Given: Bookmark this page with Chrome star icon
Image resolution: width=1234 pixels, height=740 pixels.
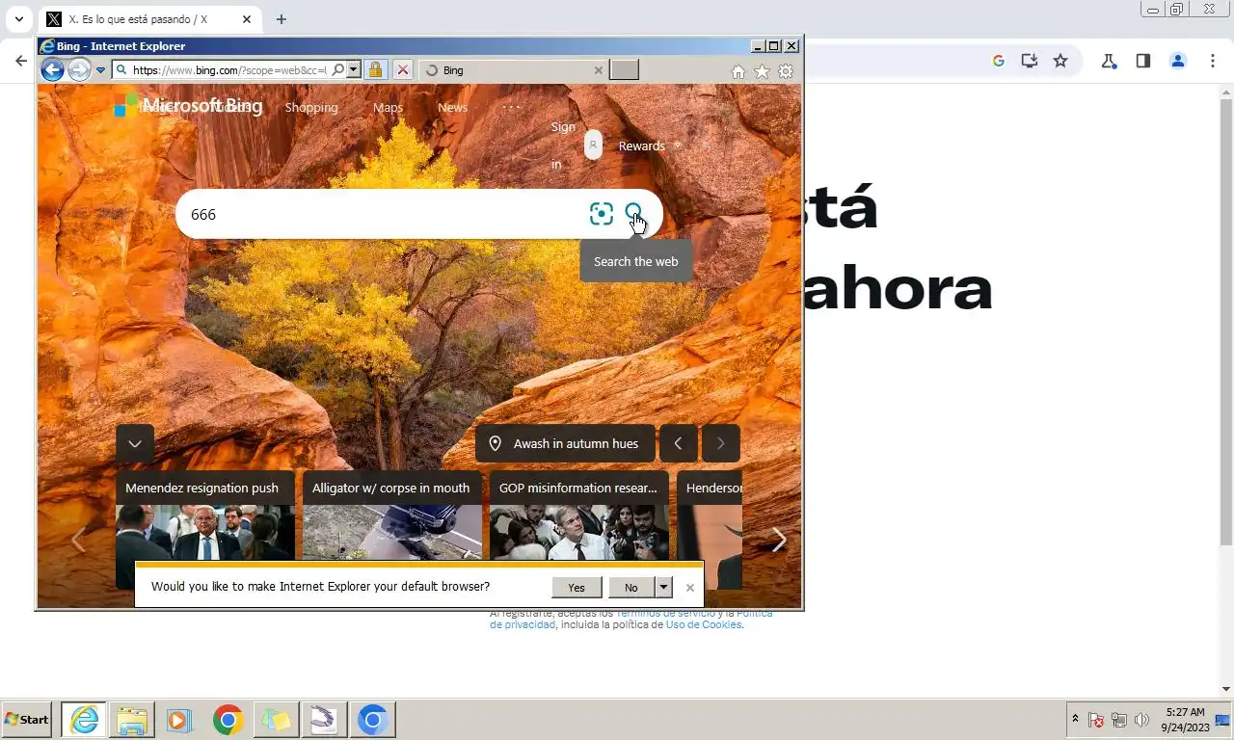Looking at the screenshot, I should coord(1060,61).
